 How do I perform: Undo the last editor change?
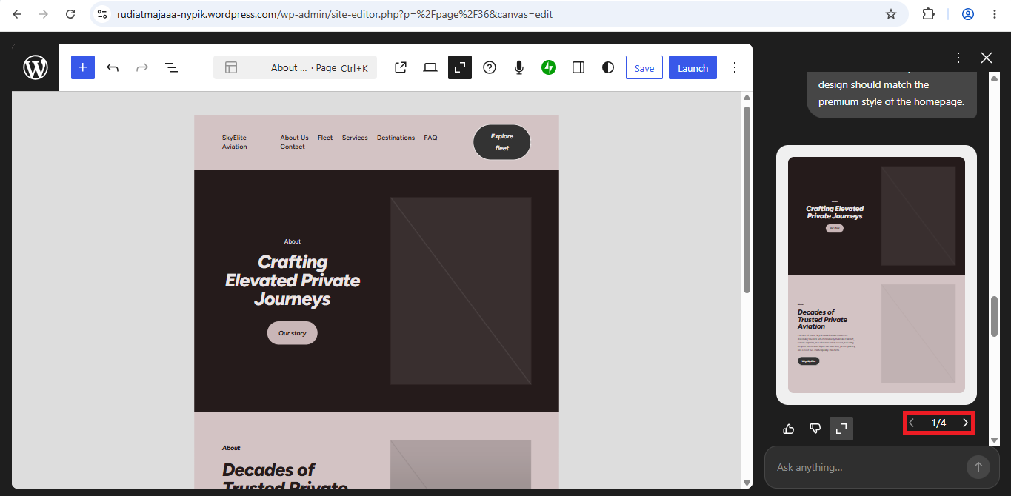click(113, 67)
